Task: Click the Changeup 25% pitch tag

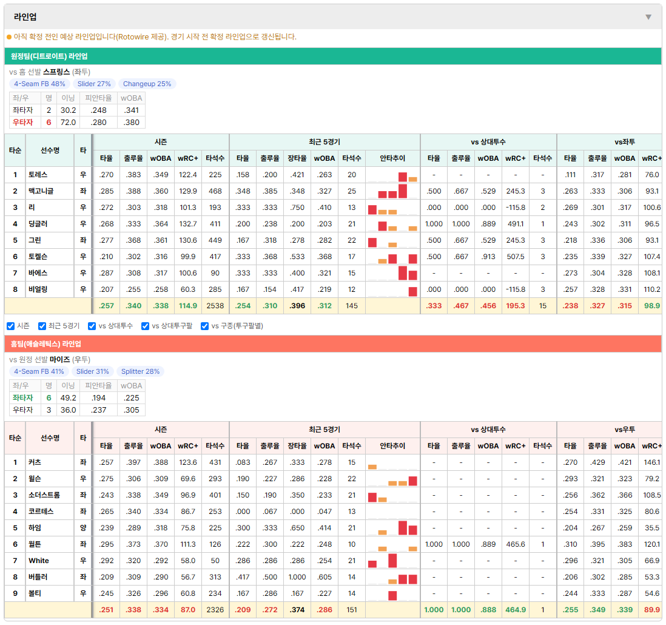Action: (147, 84)
